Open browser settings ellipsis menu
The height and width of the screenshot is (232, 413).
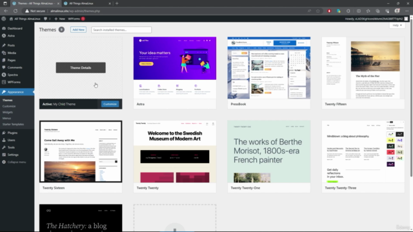pos(407,11)
